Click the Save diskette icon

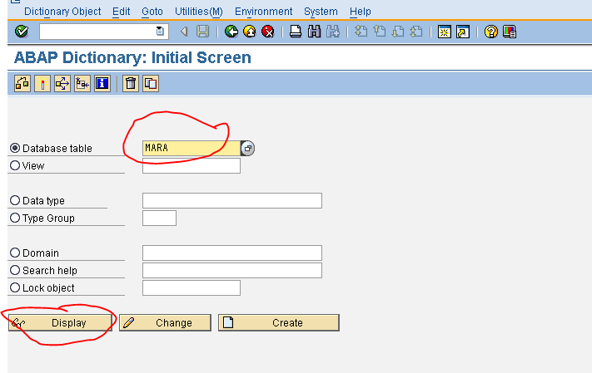[x=202, y=32]
